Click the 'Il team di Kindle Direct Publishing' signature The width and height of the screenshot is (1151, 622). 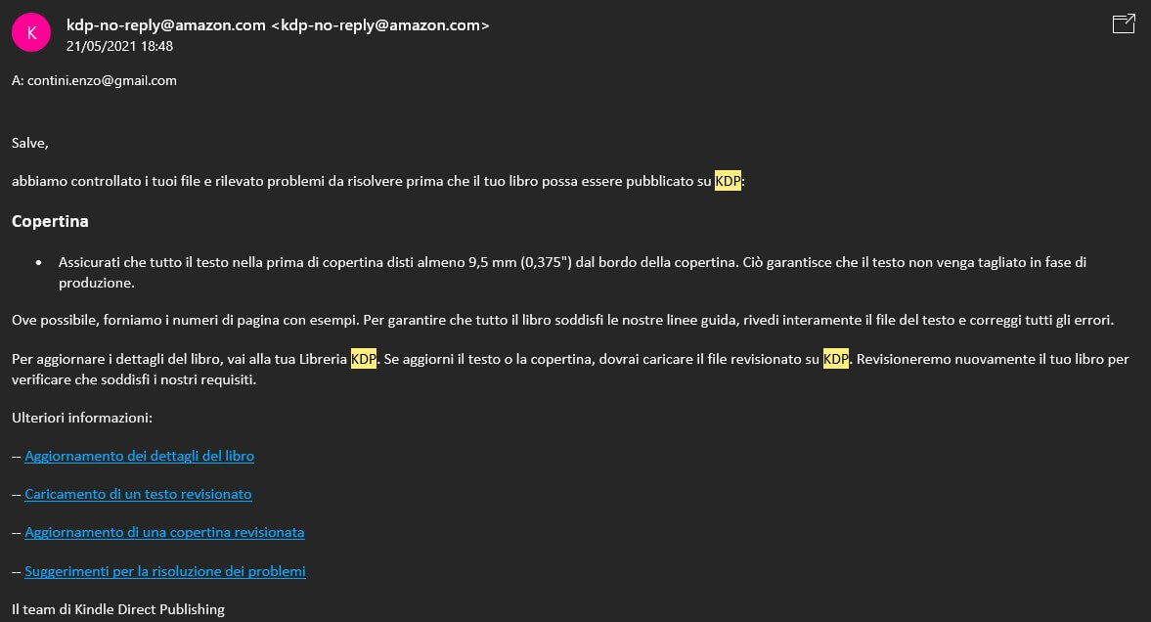pos(118,609)
